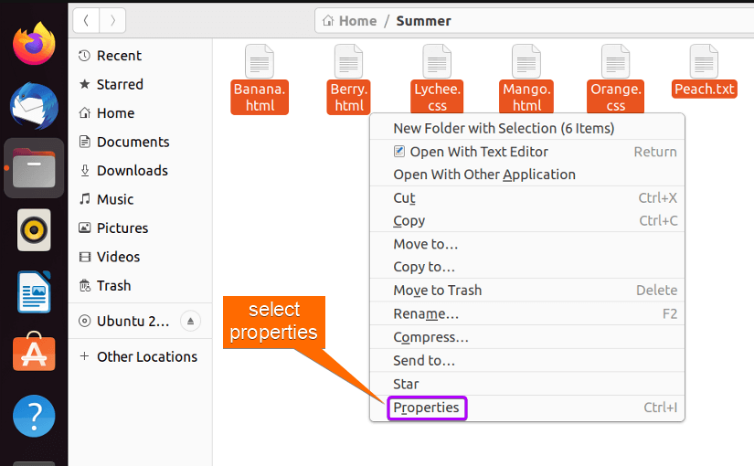754x466 pixels.
Task: Open Other Locations in sidebar
Action: pos(140,357)
